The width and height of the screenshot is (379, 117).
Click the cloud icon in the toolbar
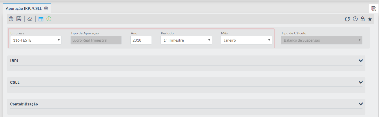[x=30, y=19]
